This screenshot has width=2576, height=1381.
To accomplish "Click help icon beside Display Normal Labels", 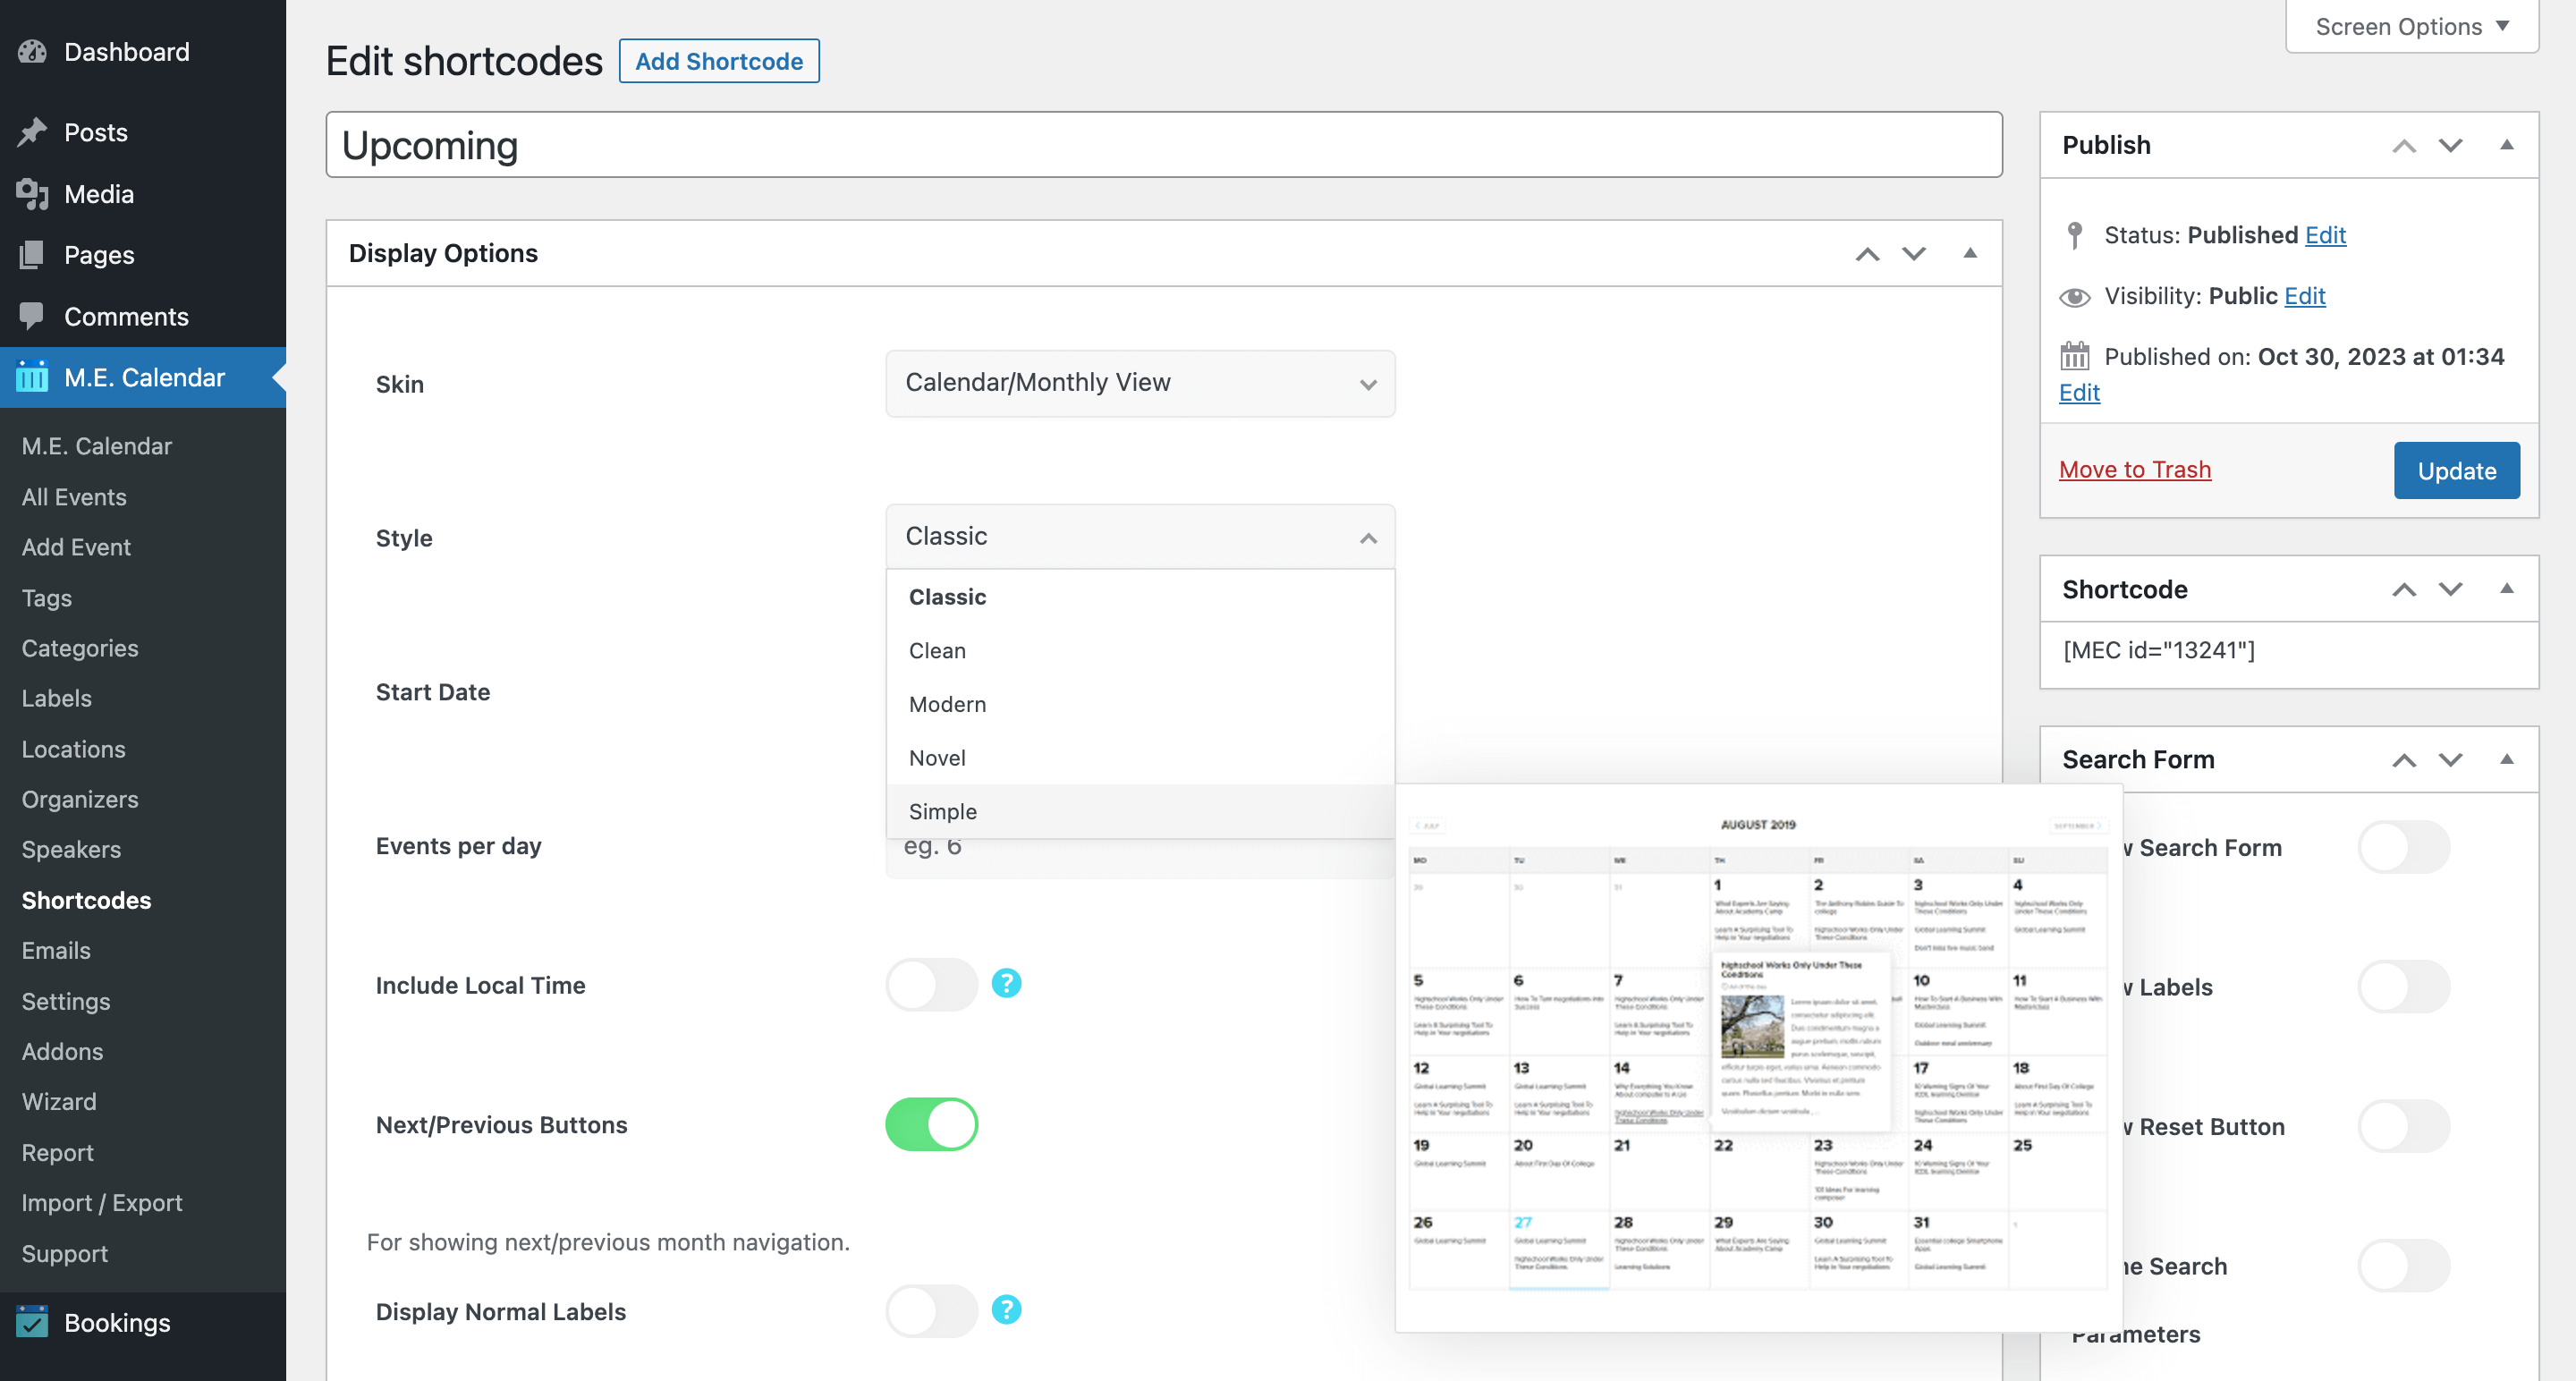I will pyautogui.click(x=1006, y=1310).
